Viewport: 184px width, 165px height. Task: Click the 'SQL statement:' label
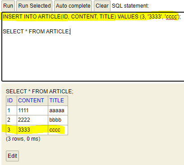tap(130, 6)
